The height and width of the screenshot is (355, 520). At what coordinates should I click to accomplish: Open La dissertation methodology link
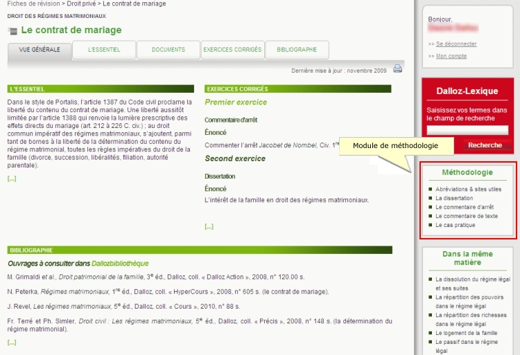454,198
